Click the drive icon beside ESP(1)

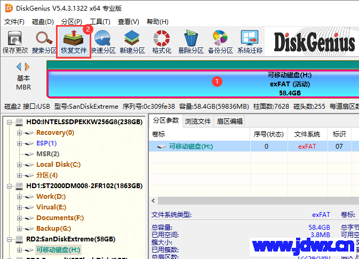click(29, 144)
